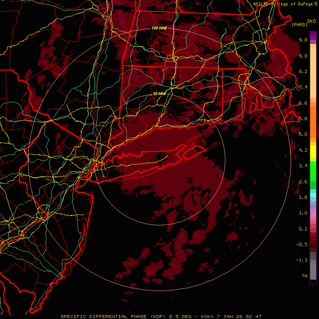
Task: Click the 5.8 scale label
Action: tap(303, 119)
